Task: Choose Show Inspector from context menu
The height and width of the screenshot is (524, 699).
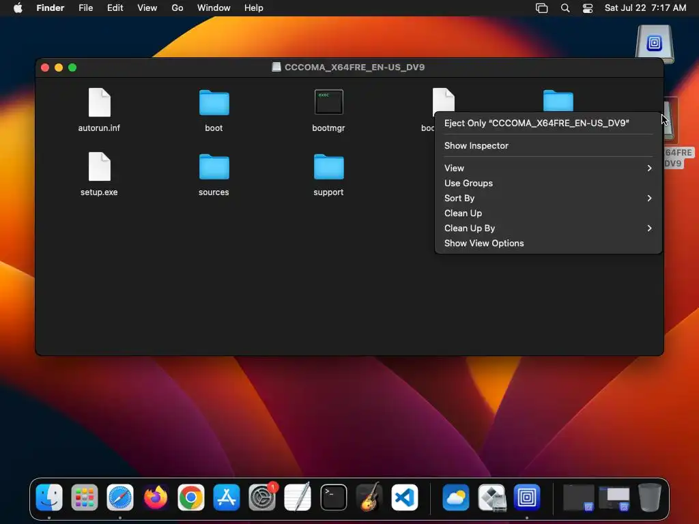Action: pyautogui.click(x=548, y=146)
